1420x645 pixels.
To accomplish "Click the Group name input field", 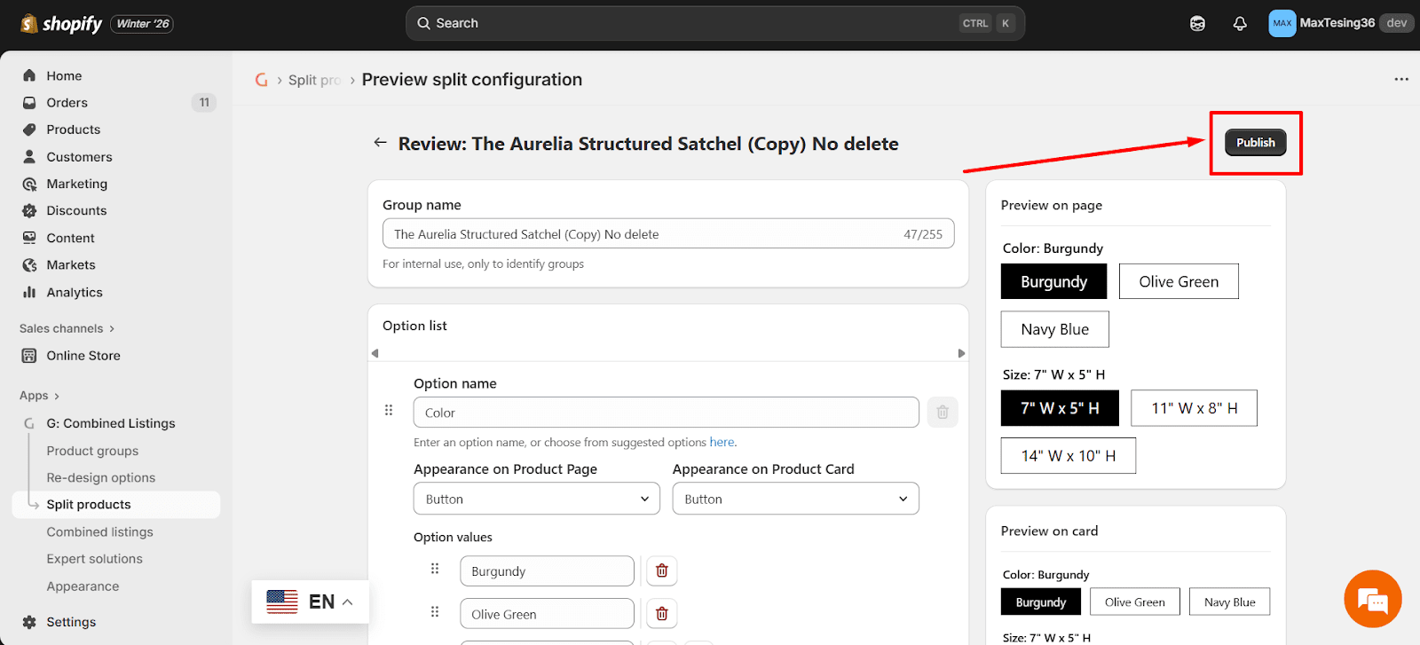I will (x=668, y=233).
